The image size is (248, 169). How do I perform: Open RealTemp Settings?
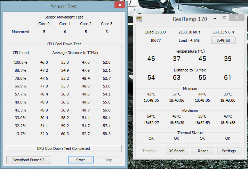coord(229,151)
